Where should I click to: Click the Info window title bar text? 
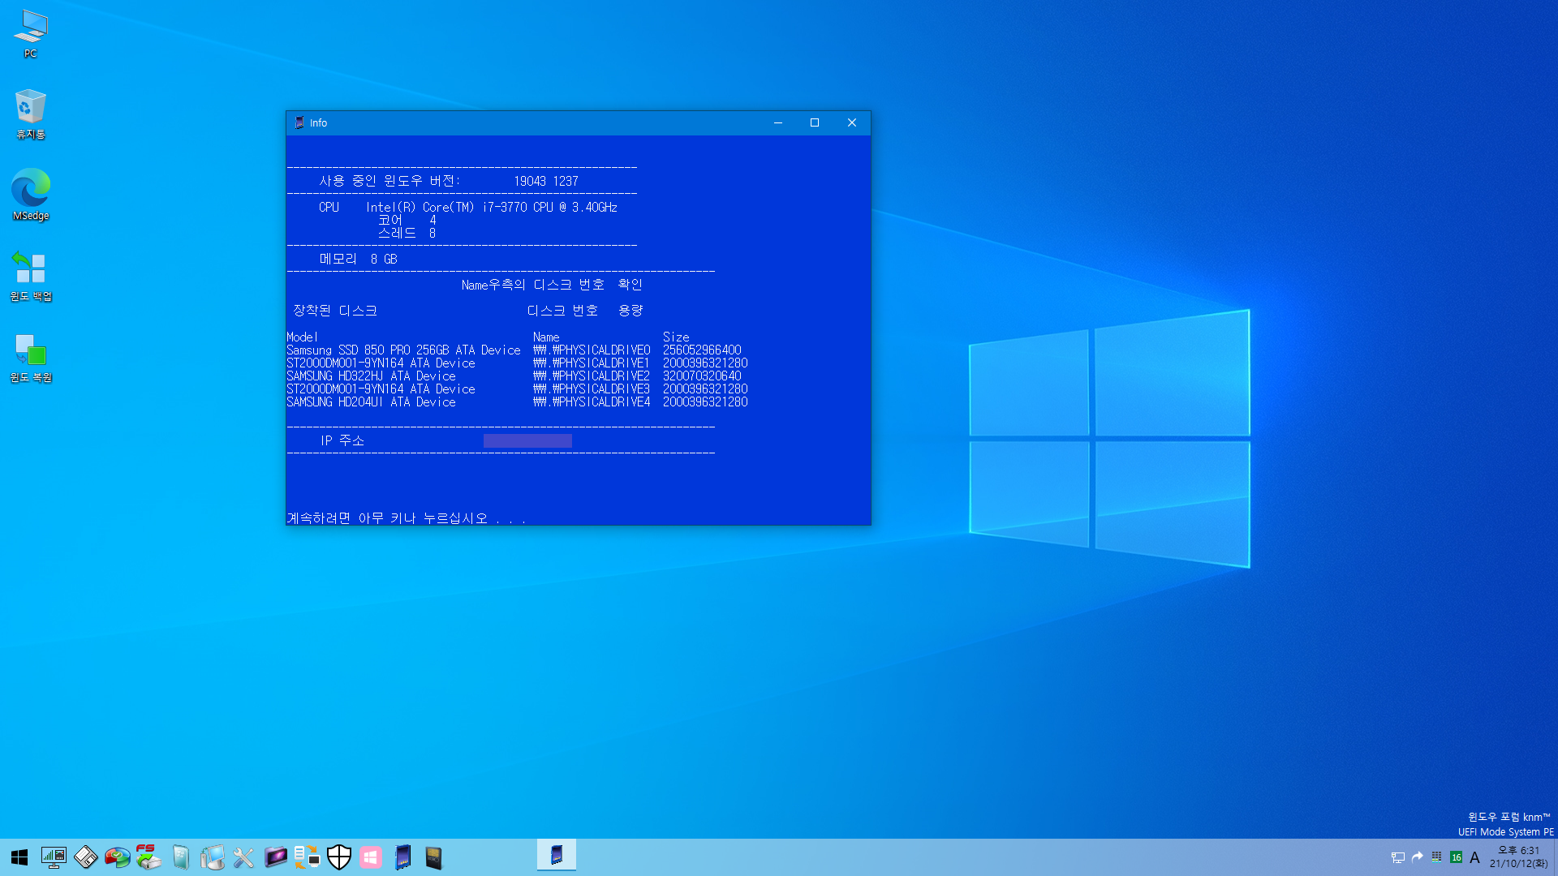click(x=318, y=123)
